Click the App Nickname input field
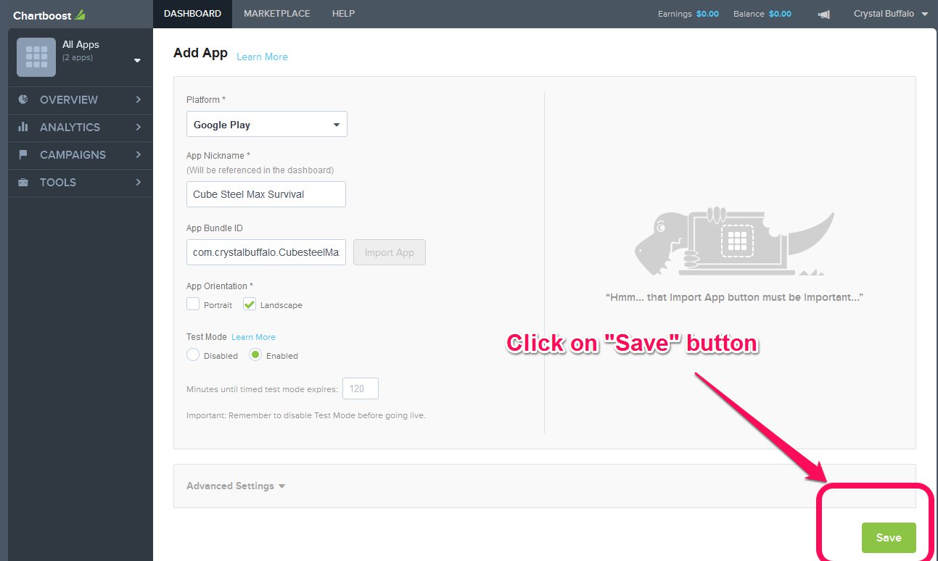938x561 pixels. tap(266, 194)
